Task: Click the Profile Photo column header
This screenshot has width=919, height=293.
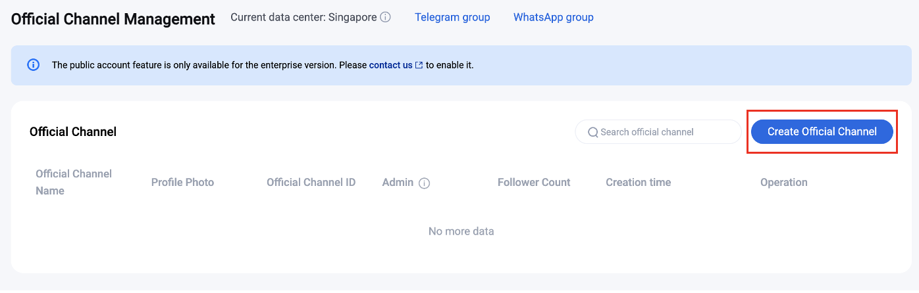Action: coord(182,183)
